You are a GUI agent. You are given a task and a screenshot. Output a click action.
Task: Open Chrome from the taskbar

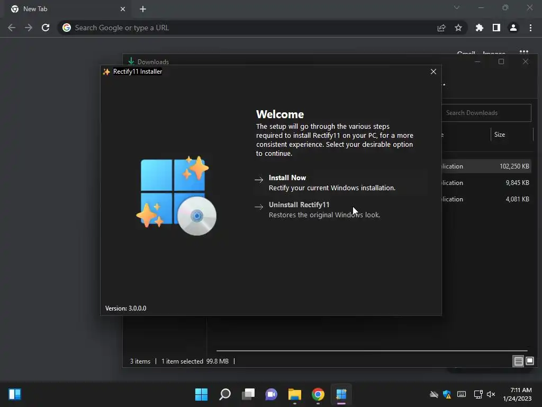point(318,394)
